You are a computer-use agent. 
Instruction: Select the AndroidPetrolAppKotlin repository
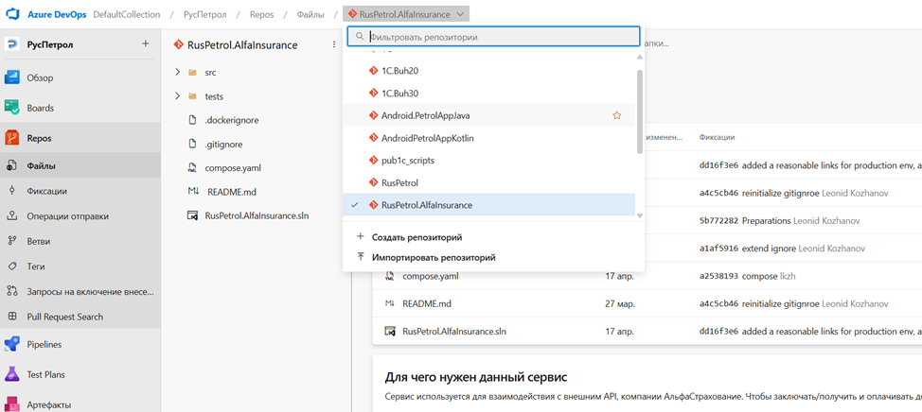488,139
